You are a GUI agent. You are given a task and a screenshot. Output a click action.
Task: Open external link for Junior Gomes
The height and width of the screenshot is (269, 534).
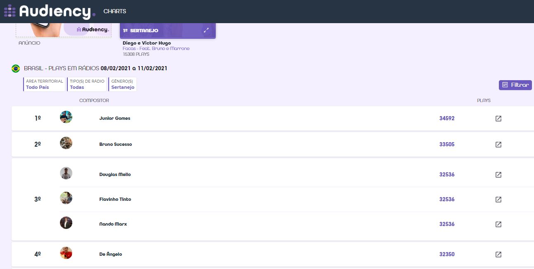[498, 119]
